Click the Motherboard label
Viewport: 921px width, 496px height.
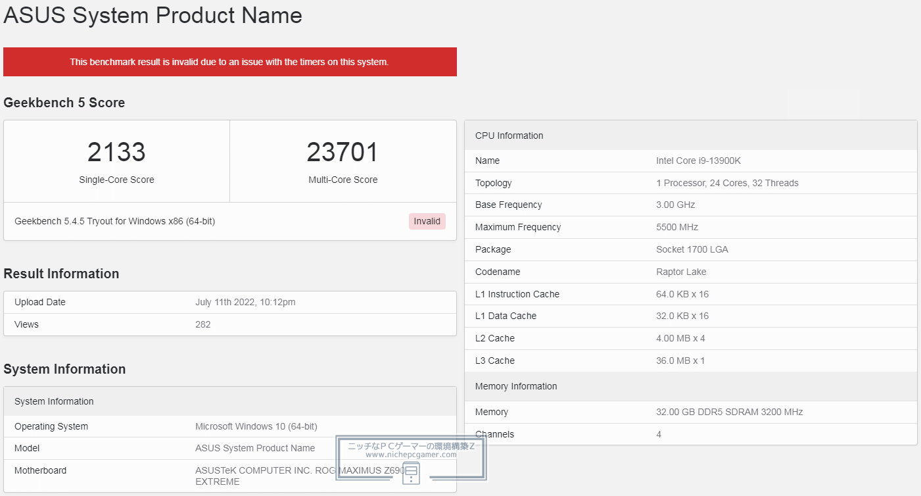40,470
